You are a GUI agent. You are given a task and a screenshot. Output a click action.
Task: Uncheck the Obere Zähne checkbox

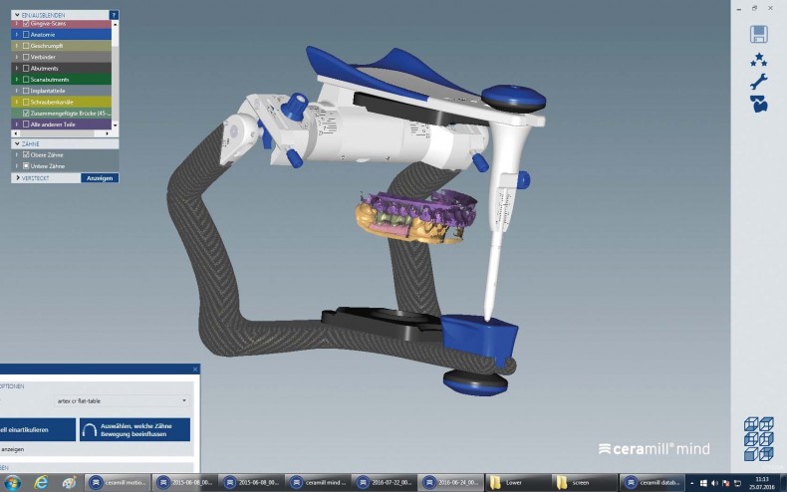(26, 154)
